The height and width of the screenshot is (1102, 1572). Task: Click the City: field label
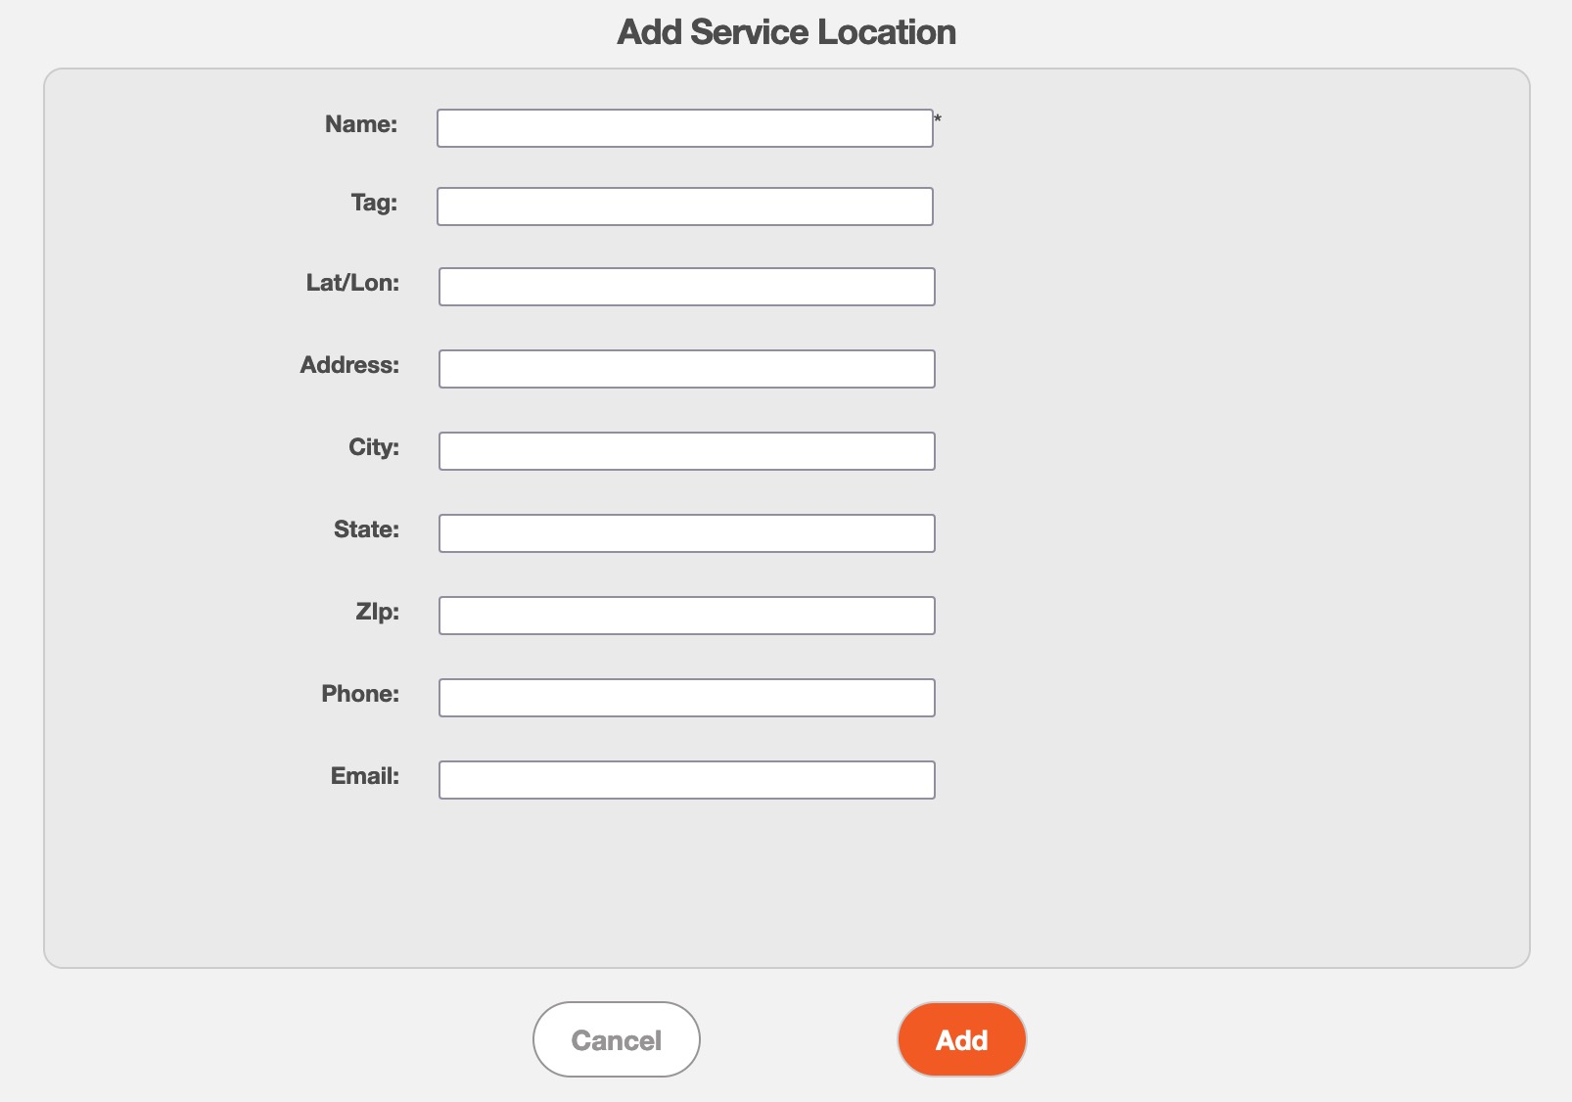(x=374, y=447)
